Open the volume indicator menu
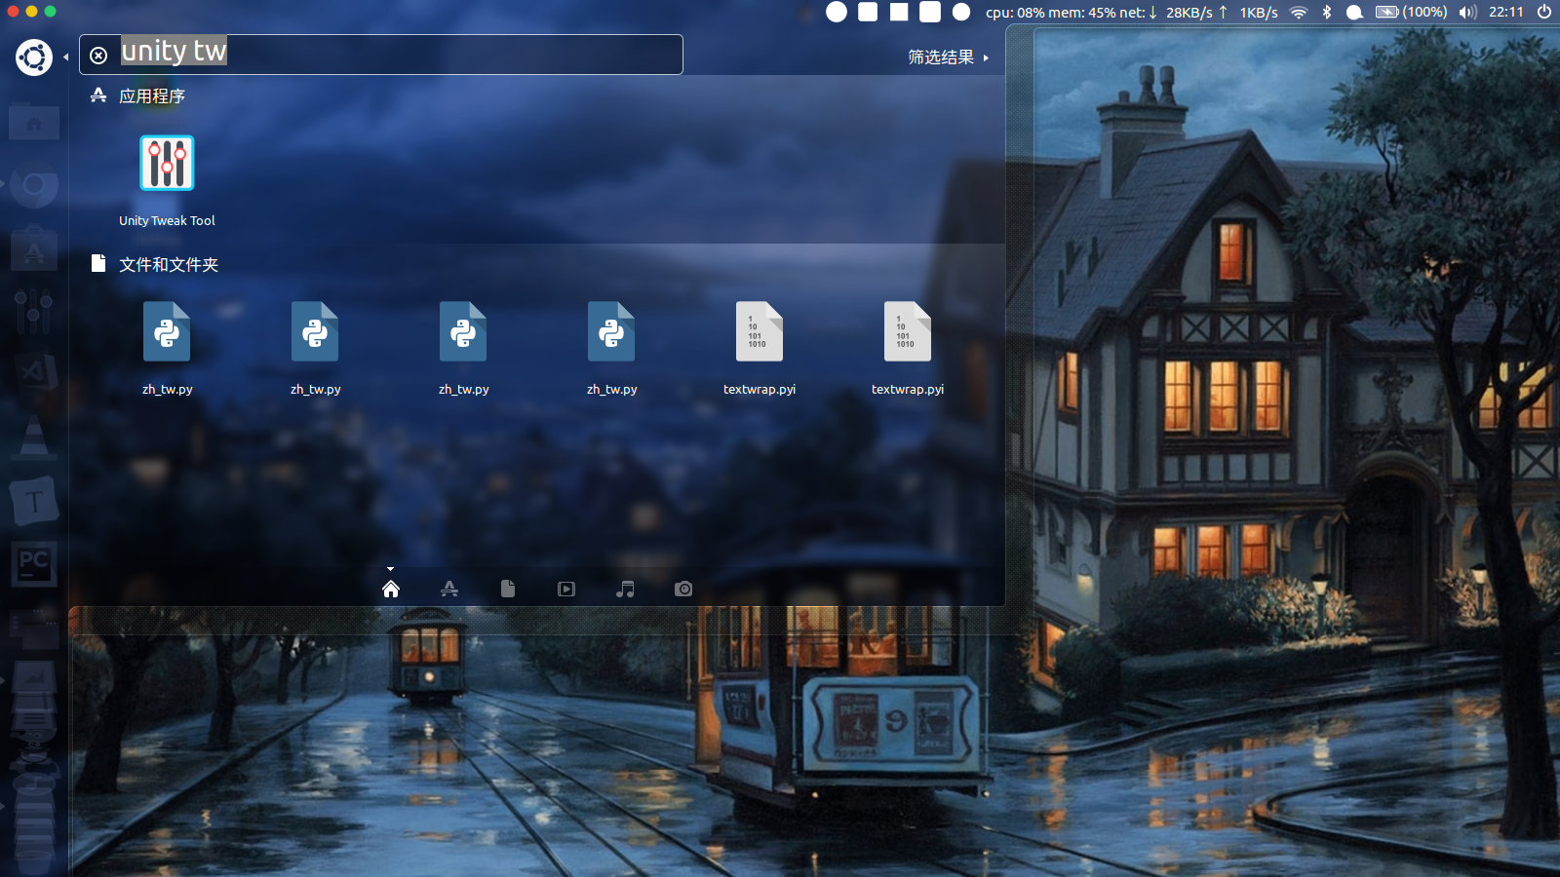Viewport: 1560px width, 877px height. tap(1467, 12)
